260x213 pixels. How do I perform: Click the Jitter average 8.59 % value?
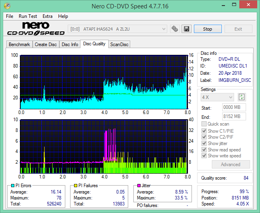[182, 192]
